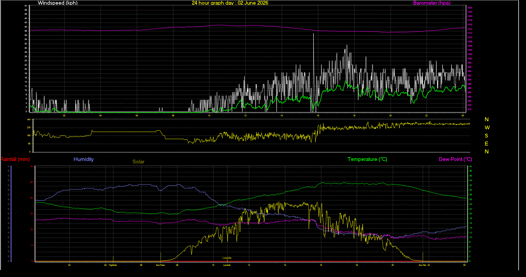Click the 'Hightide' marker on lower time axis
The height and width of the screenshot is (277, 526).
(x=113, y=265)
